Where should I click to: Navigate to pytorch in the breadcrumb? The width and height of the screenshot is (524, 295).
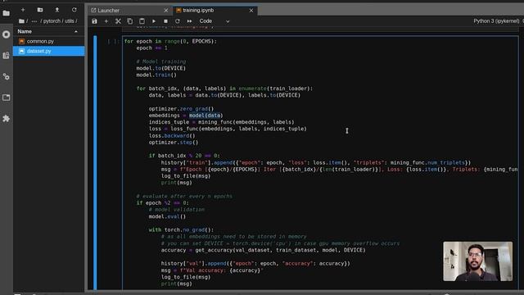pyautogui.click(x=52, y=21)
